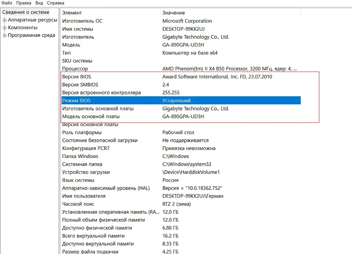The image size is (352, 254).
Task: Select the Версия SMBIOS row
Action: [181, 85]
